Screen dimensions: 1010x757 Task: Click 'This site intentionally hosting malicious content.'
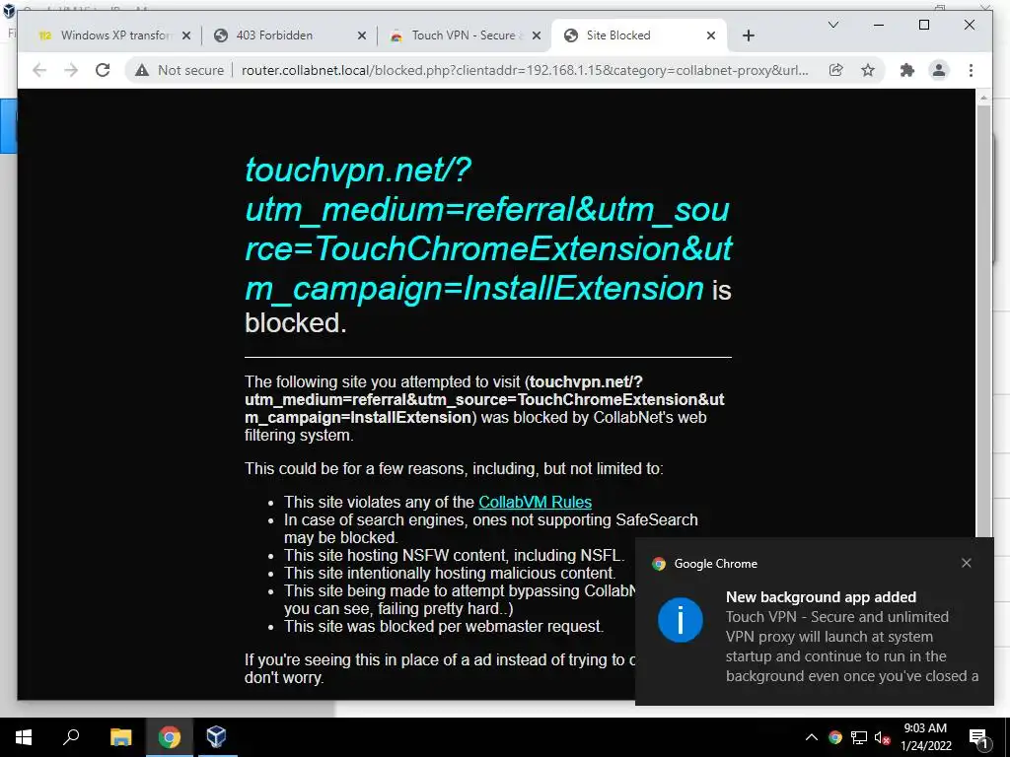[x=450, y=573]
